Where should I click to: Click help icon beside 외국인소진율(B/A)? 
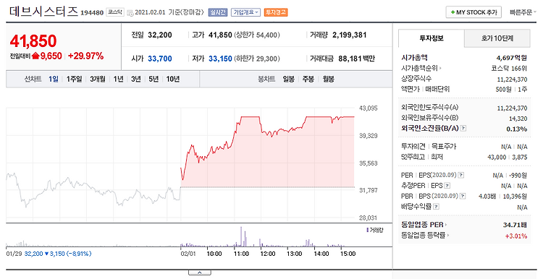tap(463, 128)
